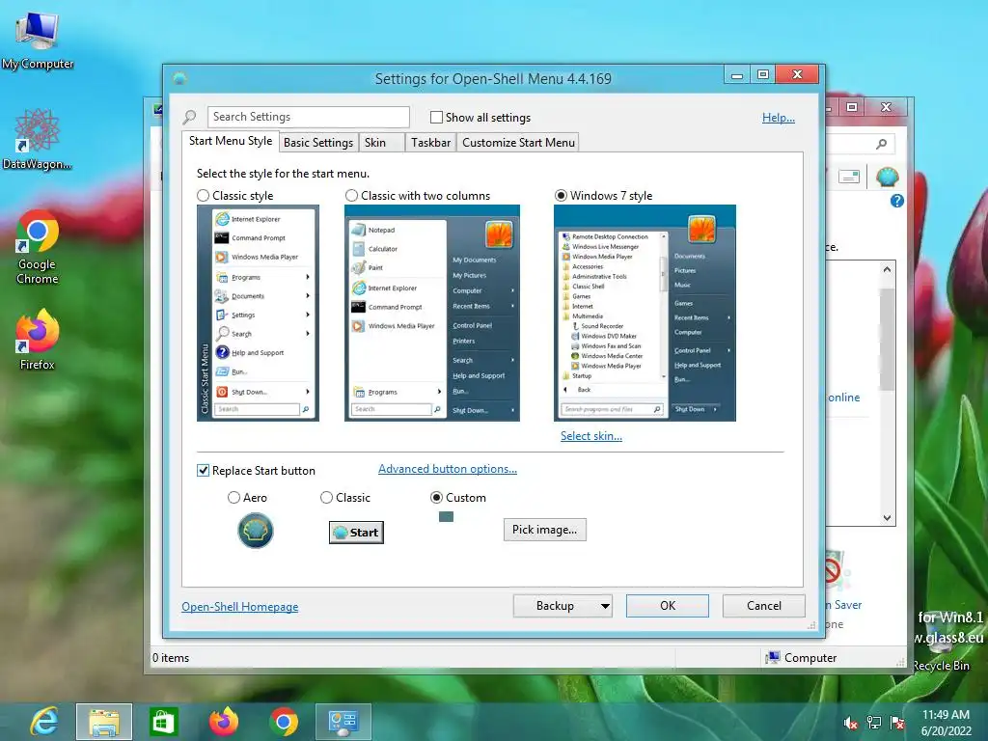Select Windows 7 style radio button
Viewport: 988px width, 741px height.
click(561, 196)
